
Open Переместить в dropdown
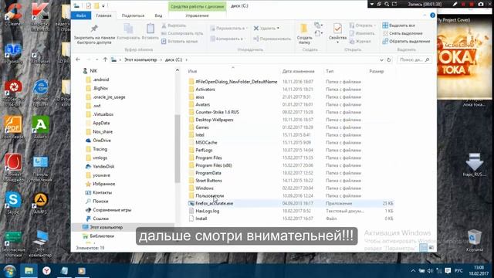point(229,29)
